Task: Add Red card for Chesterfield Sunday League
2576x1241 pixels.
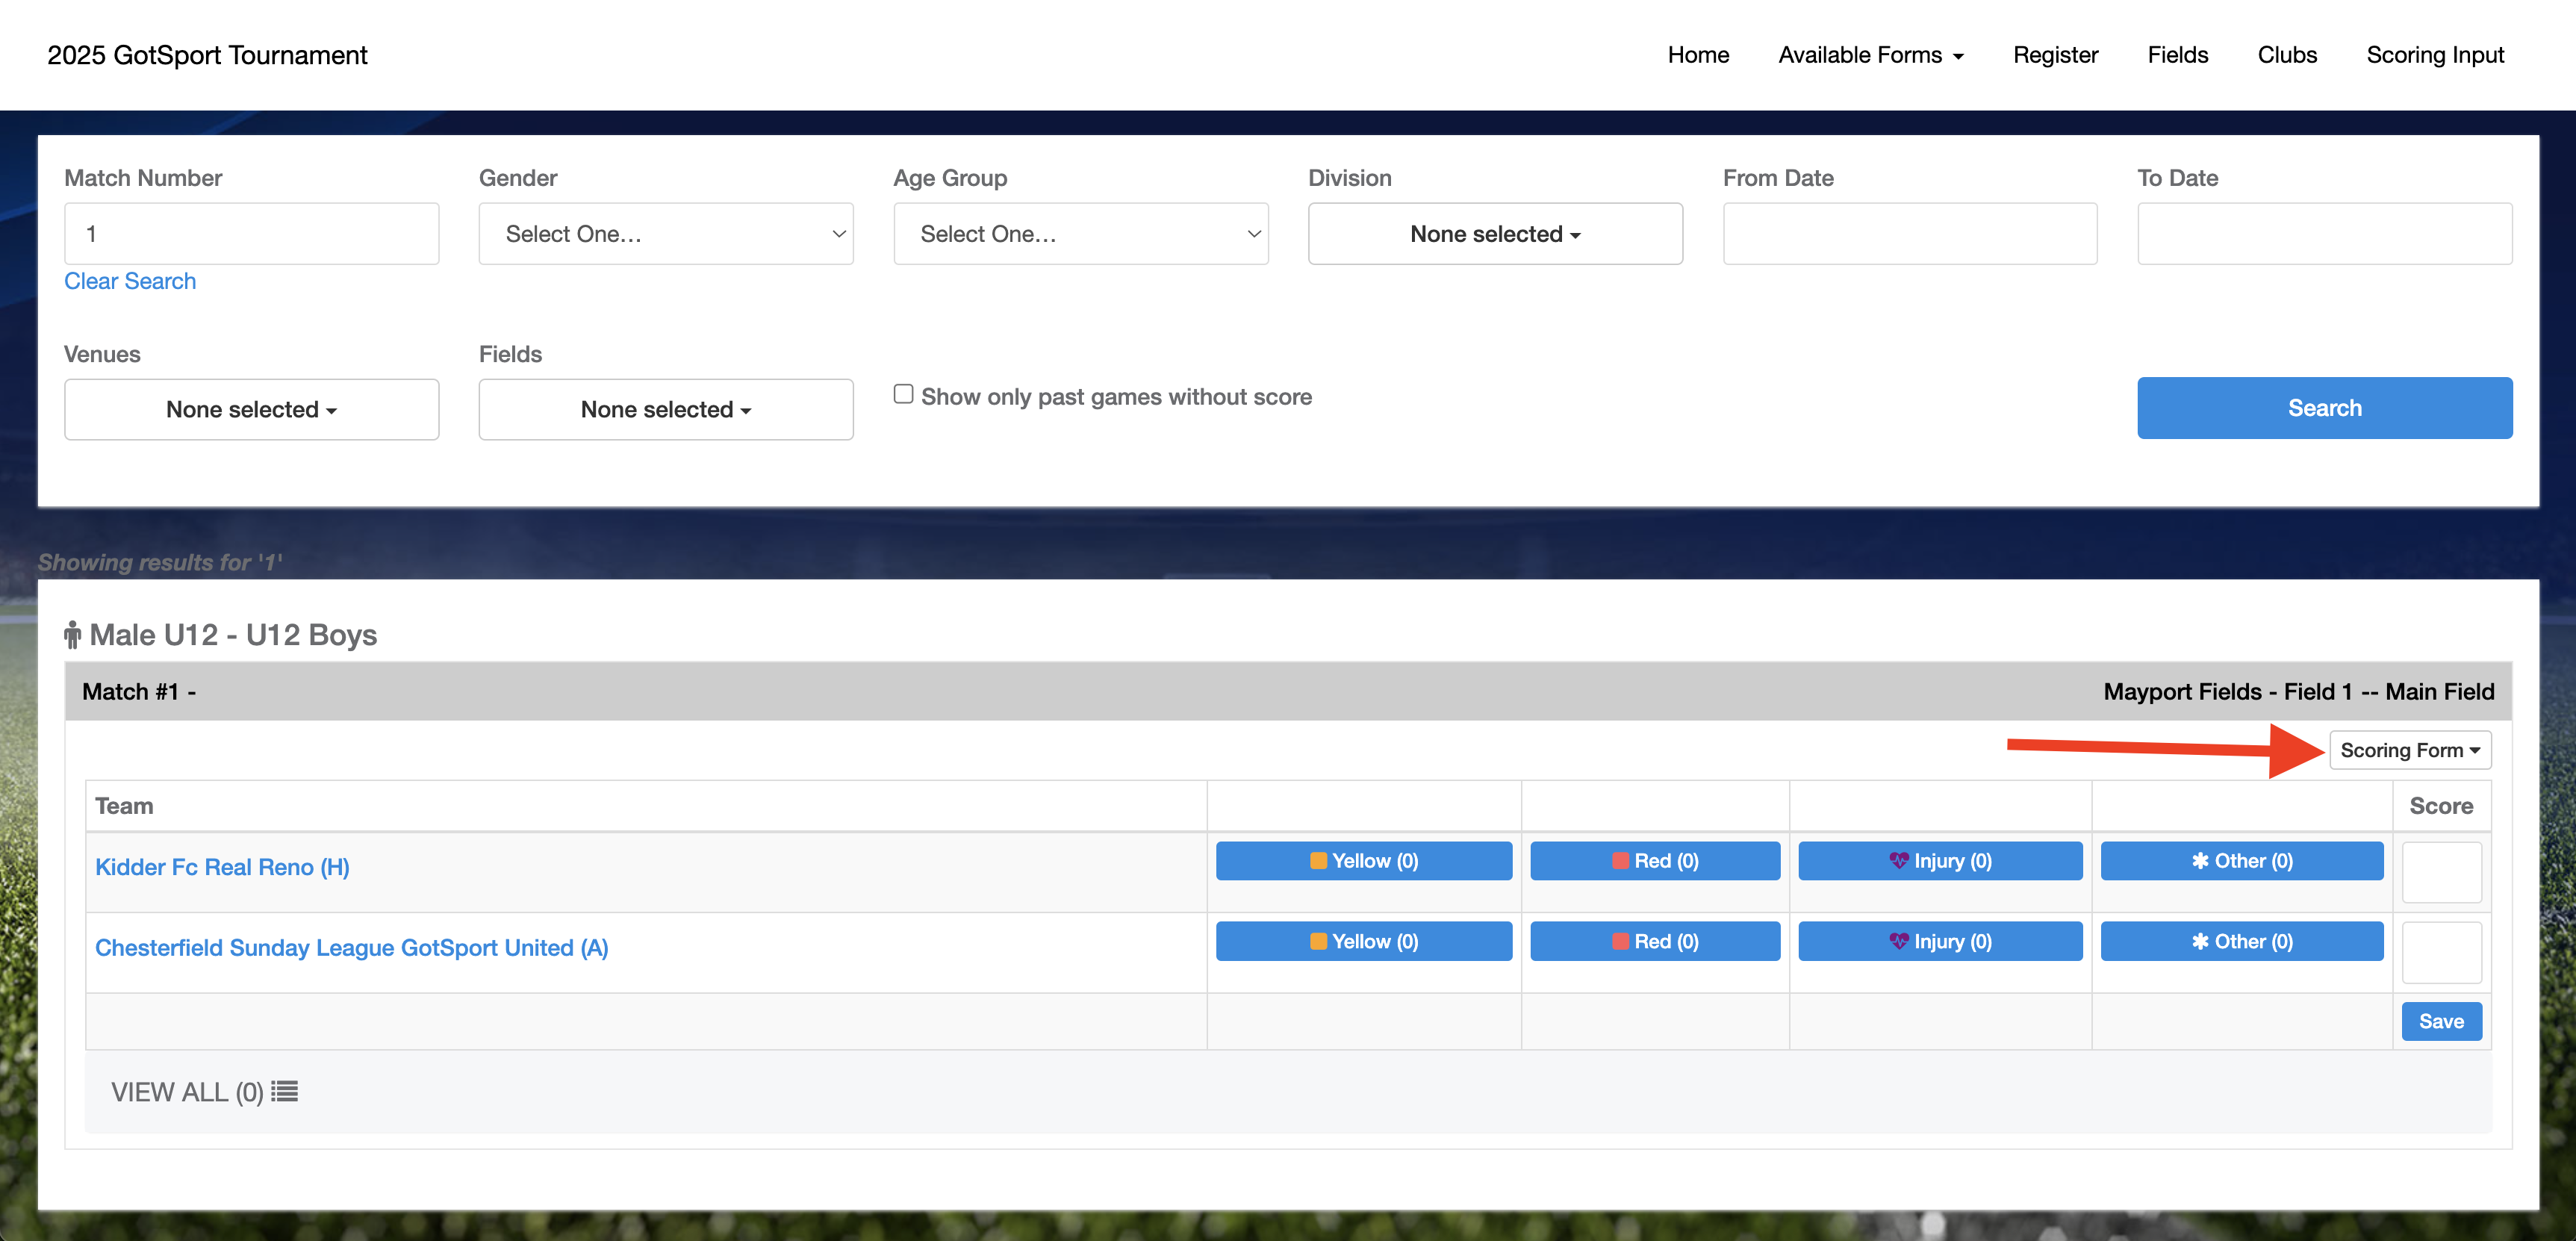Action: [1655, 941]
